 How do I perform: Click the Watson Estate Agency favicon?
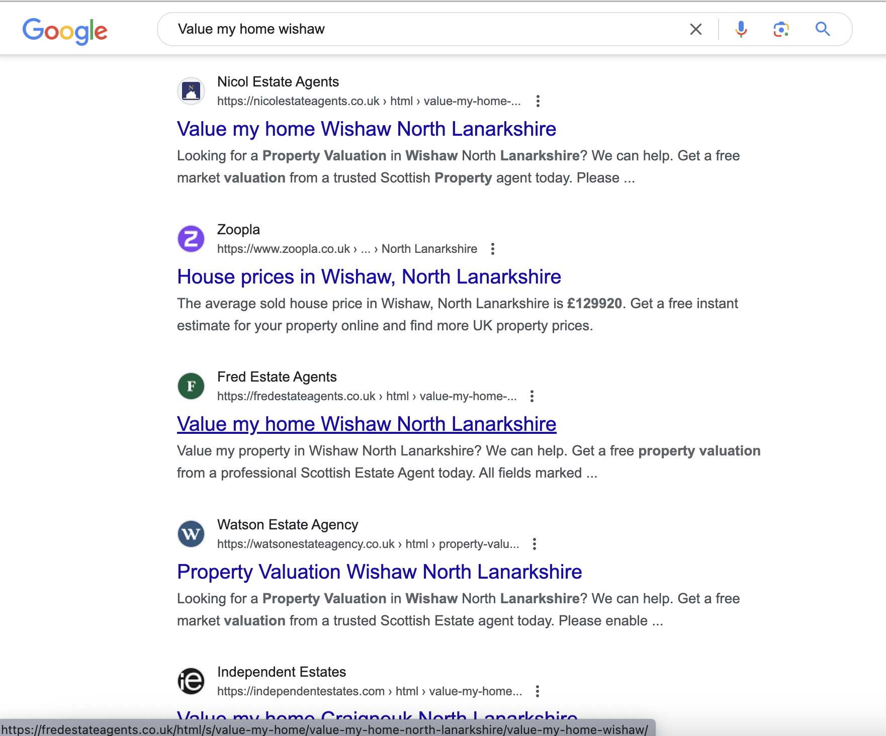coord(191,534)
